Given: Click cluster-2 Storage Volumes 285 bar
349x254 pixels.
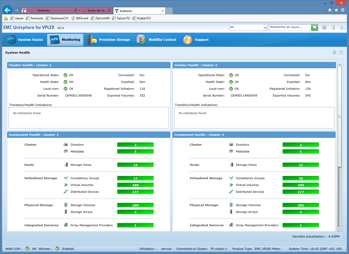Looking at the screenshot, I should click(x=301, y=205).
